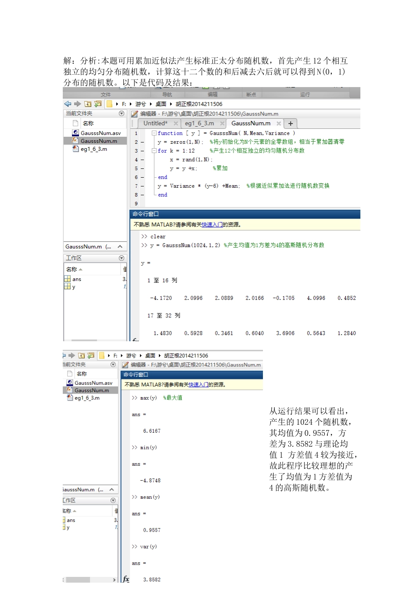Click right scroll arrow in lower workspace scrollbar
417x591 pixels.
[115, 580]
